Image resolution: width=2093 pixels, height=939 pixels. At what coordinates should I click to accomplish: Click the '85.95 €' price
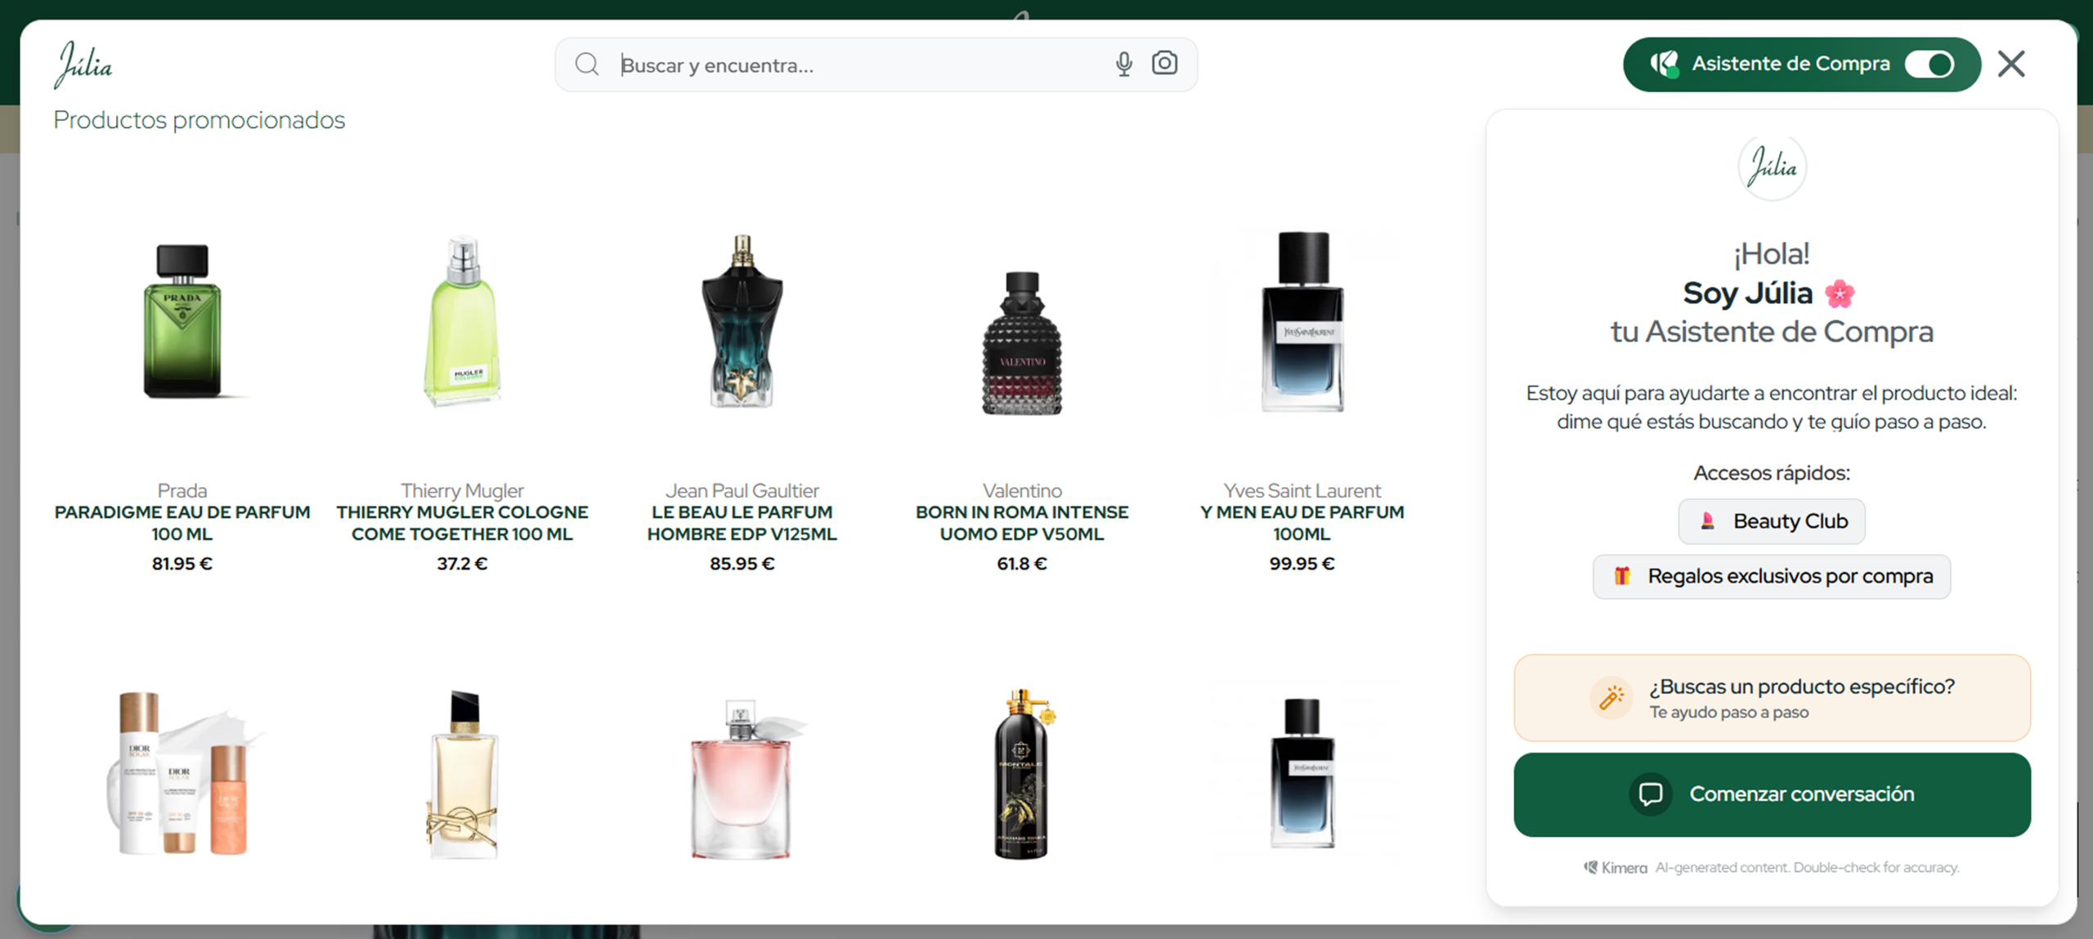click(742, 564)
